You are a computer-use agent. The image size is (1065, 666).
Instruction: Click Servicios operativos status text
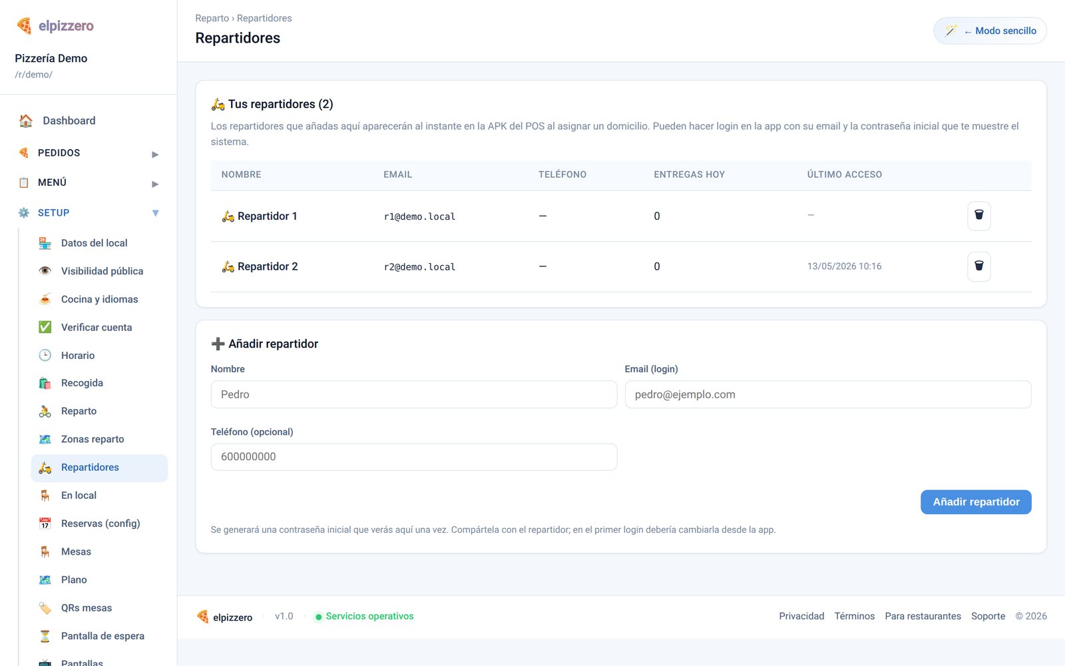tap(369, 616)
